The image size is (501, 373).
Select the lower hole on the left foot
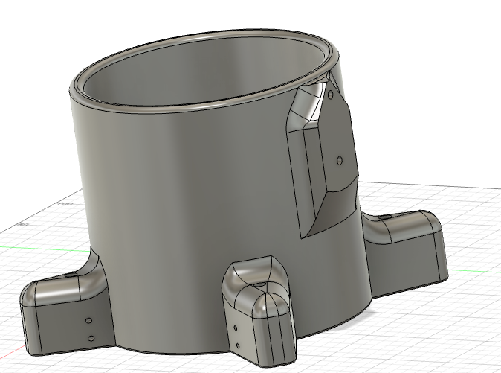click(91, 339)
